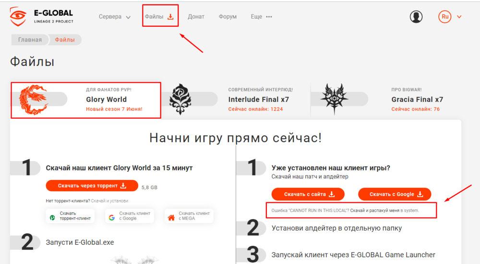Click Запускай клиент через E-GLOBAL Game Launcher
This screenshot has width=480, height=264.
coord(353,255)
